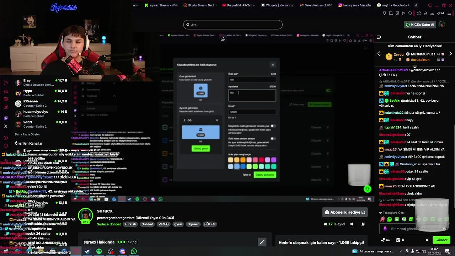455x256 pixels.
Task: Switch to sqraex Stream browser tab
Action: pyautogui.click(x=161, y=5)
